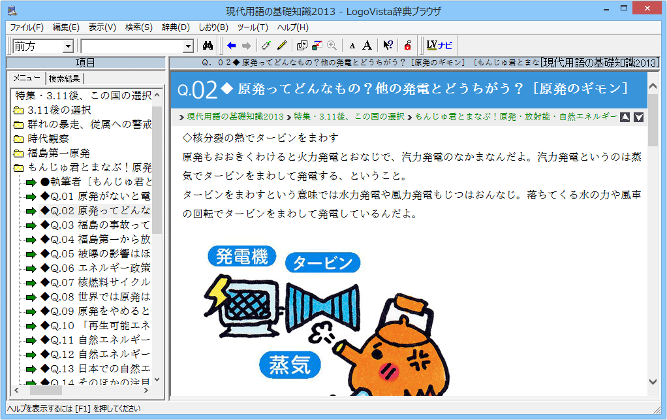
Task: Click the yellow highlighter marker icon
Action: tap(282, 46)
